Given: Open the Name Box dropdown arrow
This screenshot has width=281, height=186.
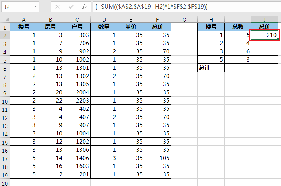Looking at the screenshot, I should coord(35,7).
